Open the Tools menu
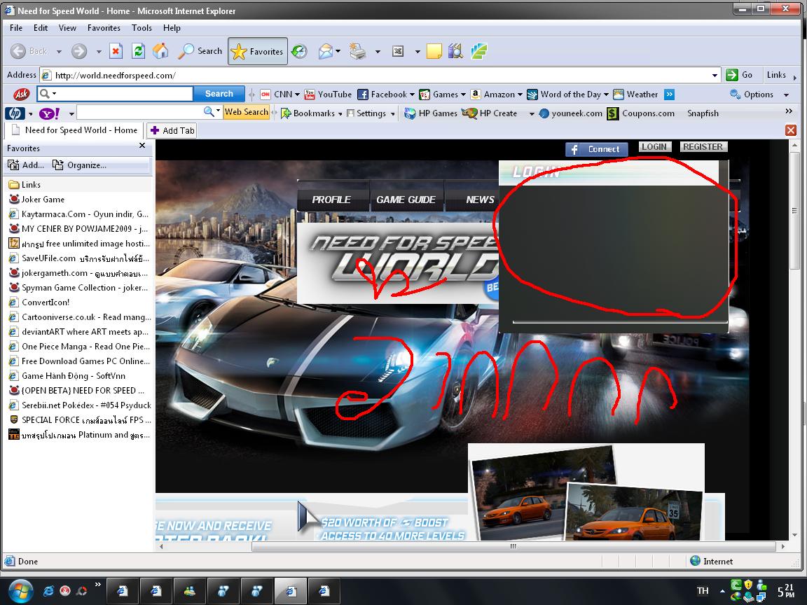This screenshot has width=807, height=605. 142,28
